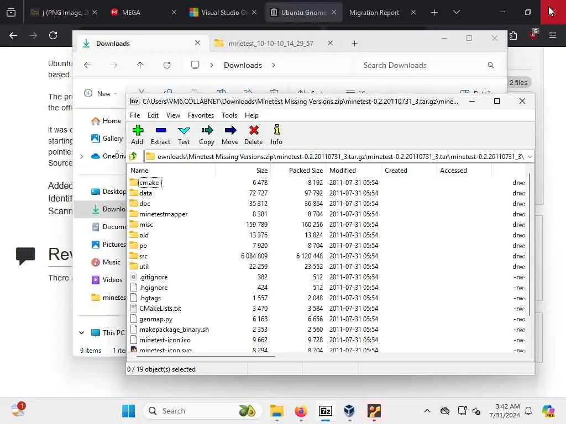The image size is (566, 424).
Task: Go up one level in File Explorer
Action: (140, 65)
